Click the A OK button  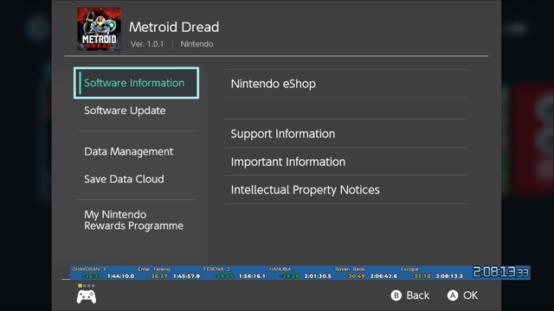point(462,295)
